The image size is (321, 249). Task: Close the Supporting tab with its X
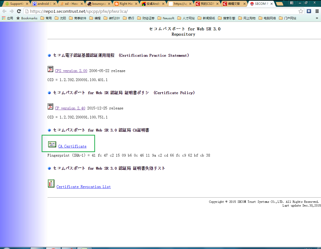click(27, 4)
